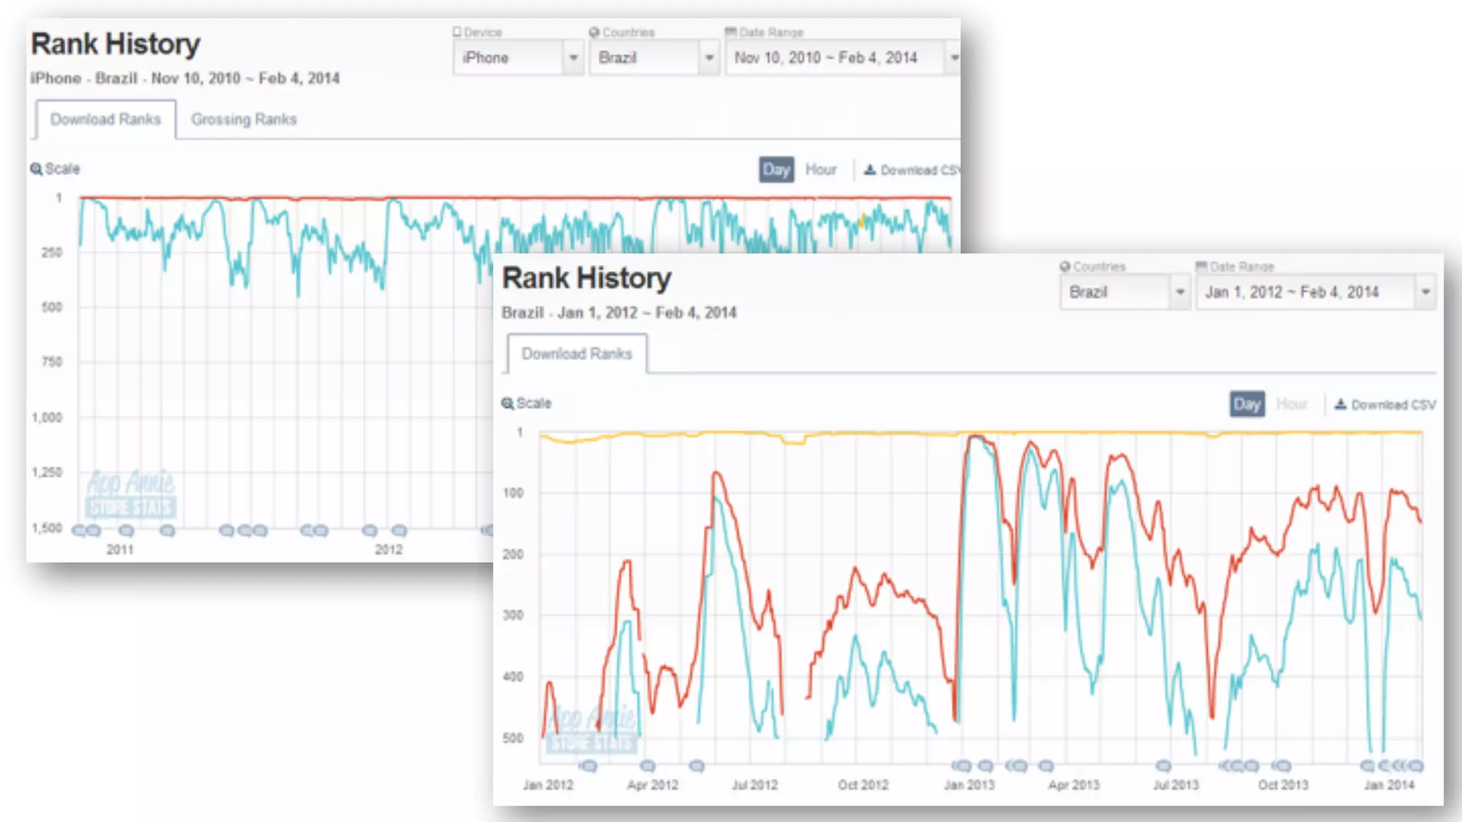Switch to the Grossing Ranks tab
The image size is (1462, 822).
pyautogui.click(x=243, y=120)
